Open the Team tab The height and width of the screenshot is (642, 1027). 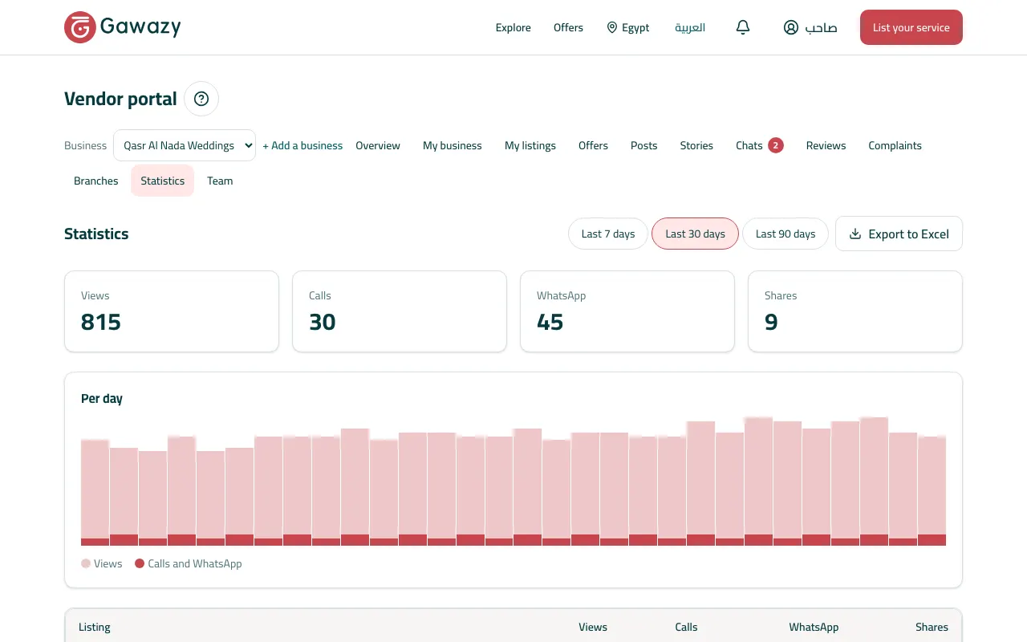(220, 181)
